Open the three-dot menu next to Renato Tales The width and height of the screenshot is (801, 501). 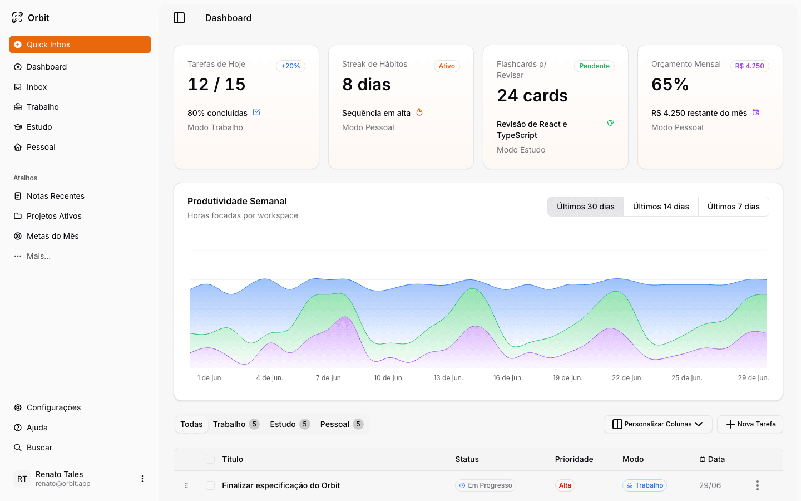[x=142, y=479]
